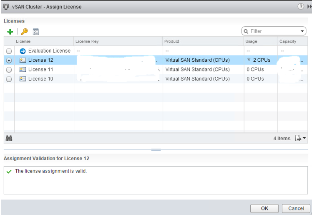Select the License 11 radio button
The height and width of the screenshot is (215, 312).
click(x=9, y=70)
